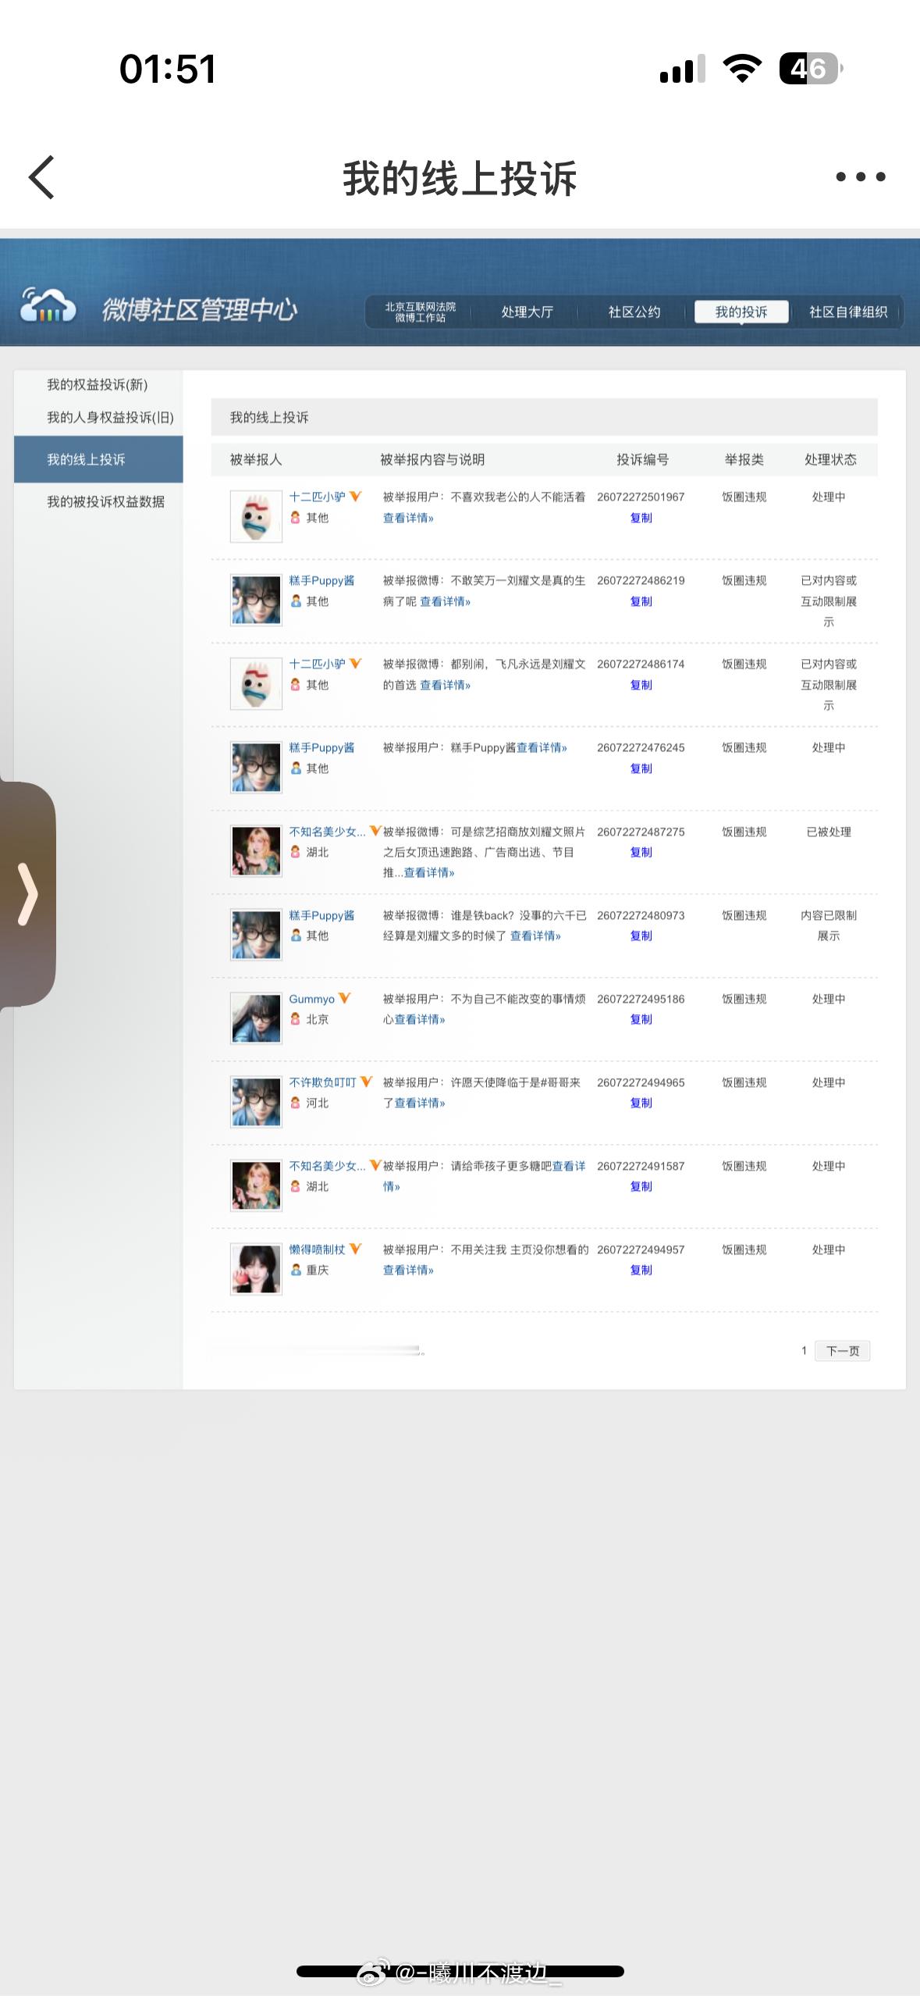This screenshot has height=1996, width=920.
Task: Click 内容已限制展示 status text
Action: point(829,925)
